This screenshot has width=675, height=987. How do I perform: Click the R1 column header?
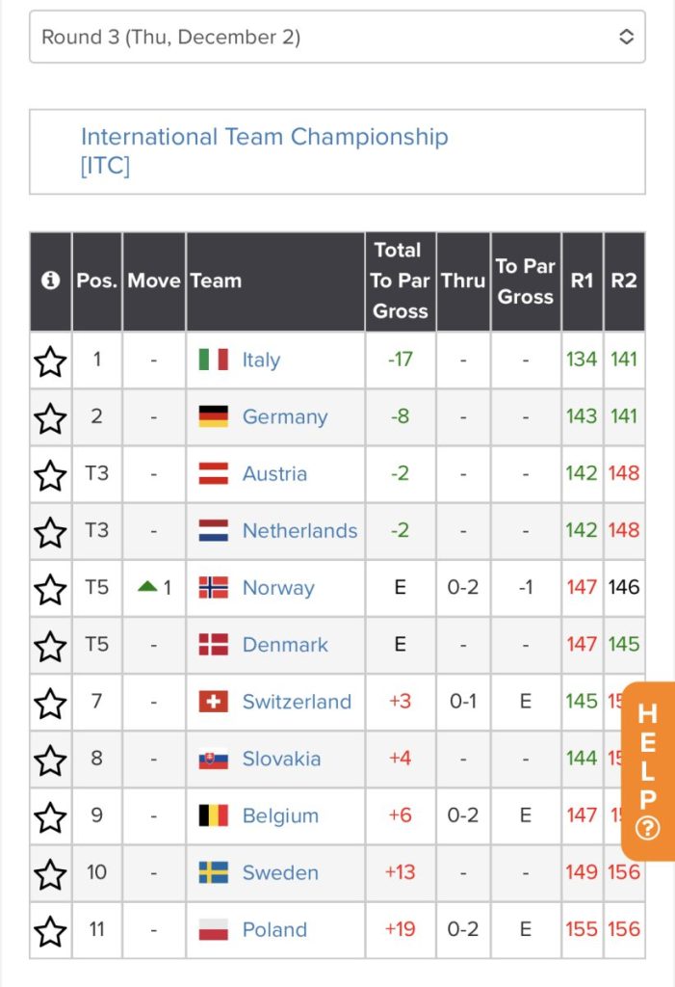pyautogui.click(x=582, y=280)
